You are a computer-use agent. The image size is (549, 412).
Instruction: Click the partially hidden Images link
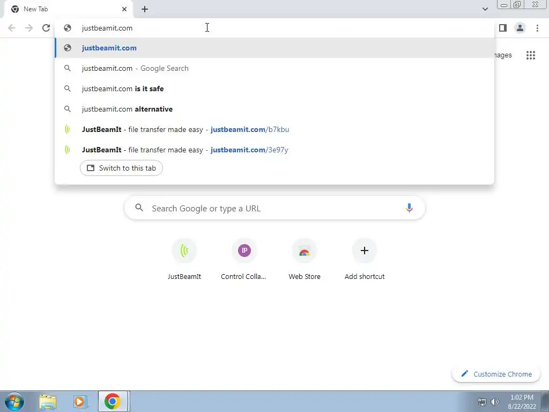pos(503,55)
